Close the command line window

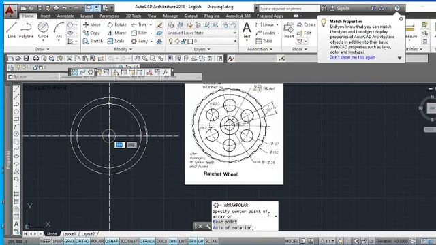point(200,227)
